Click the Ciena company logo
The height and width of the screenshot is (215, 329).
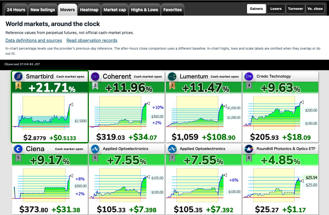pyautogui.click(x=19, y=149)
